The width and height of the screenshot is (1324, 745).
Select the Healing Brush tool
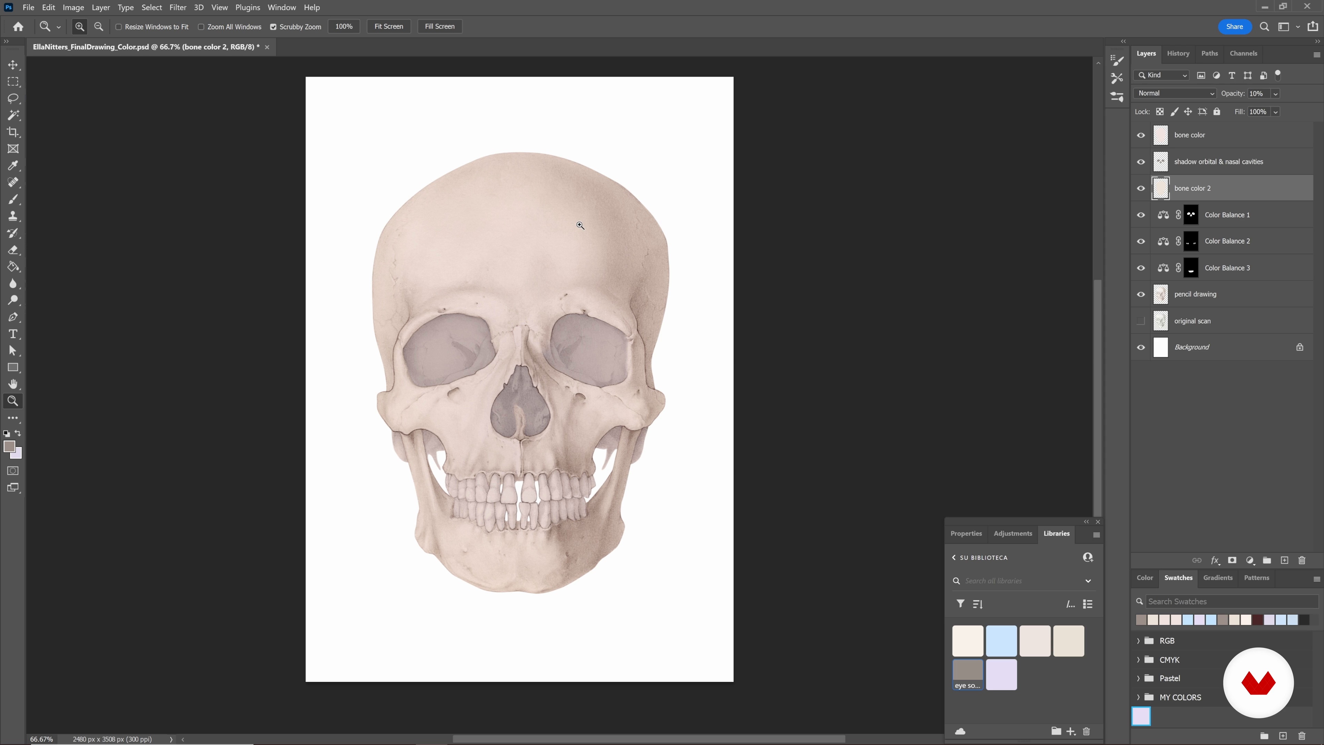13,182
